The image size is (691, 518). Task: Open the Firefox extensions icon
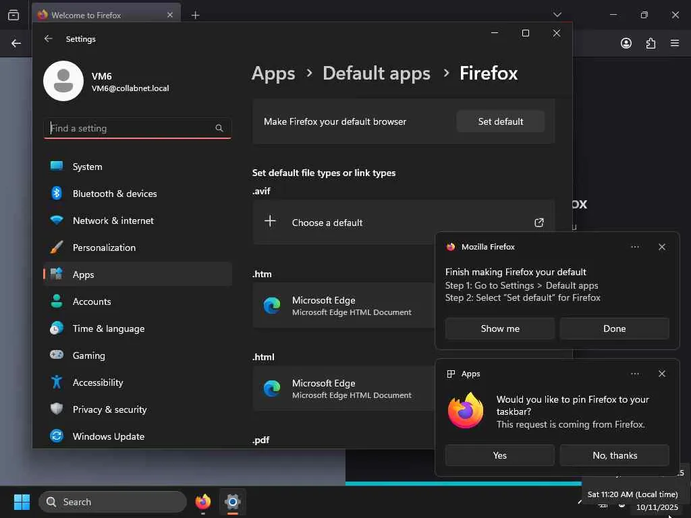click(651, 43)
